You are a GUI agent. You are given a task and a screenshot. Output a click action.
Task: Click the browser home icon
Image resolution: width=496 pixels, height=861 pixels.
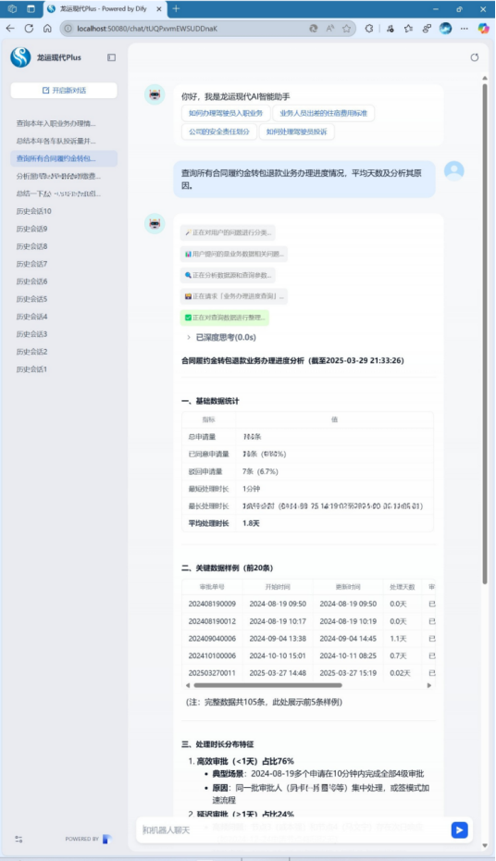pos(47,28)
